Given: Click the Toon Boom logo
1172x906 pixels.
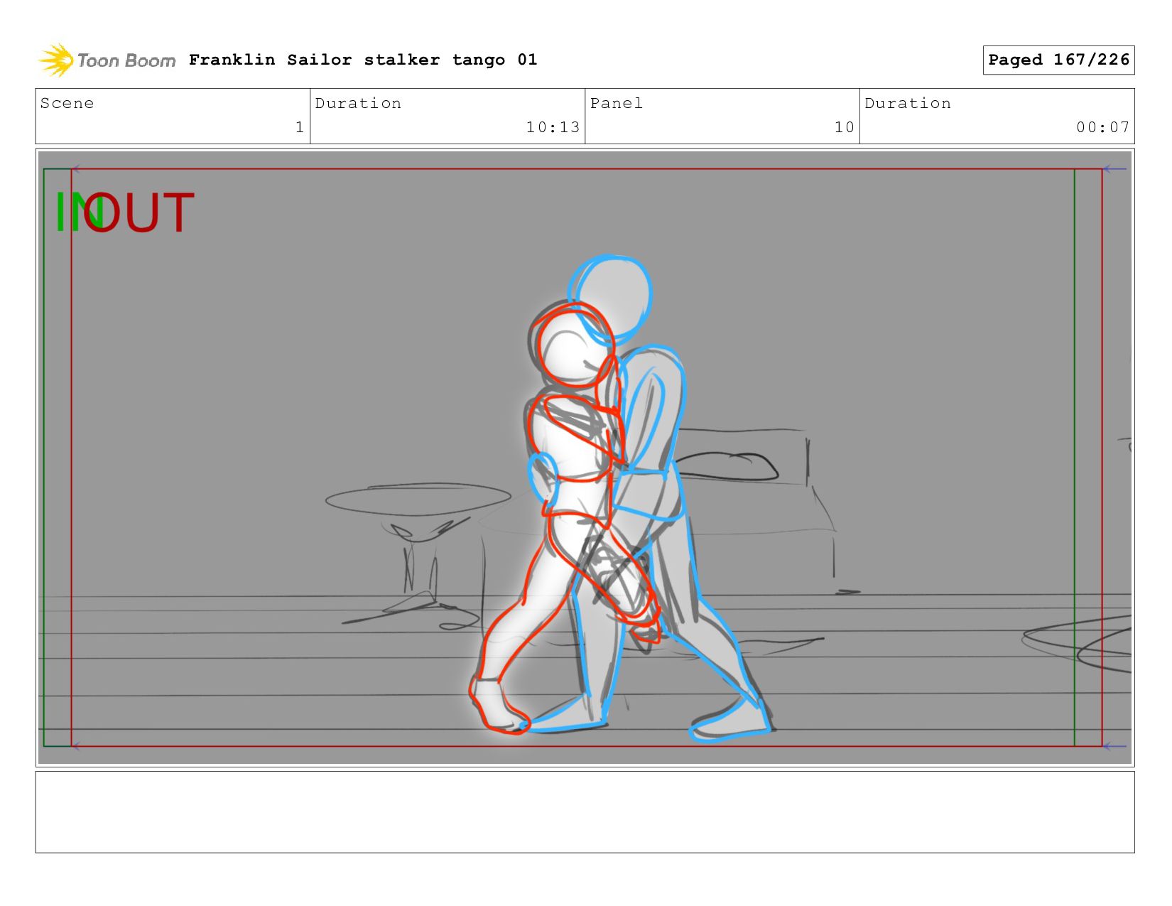Looking at the screenshot, I should [107, 60].
